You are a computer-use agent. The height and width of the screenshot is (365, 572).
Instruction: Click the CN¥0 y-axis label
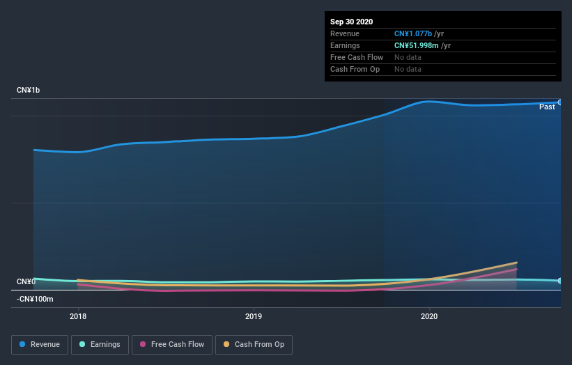tap(26, 281)
